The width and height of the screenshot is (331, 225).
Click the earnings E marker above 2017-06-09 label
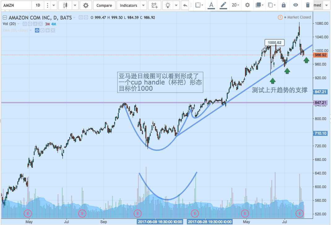point(138,214)
